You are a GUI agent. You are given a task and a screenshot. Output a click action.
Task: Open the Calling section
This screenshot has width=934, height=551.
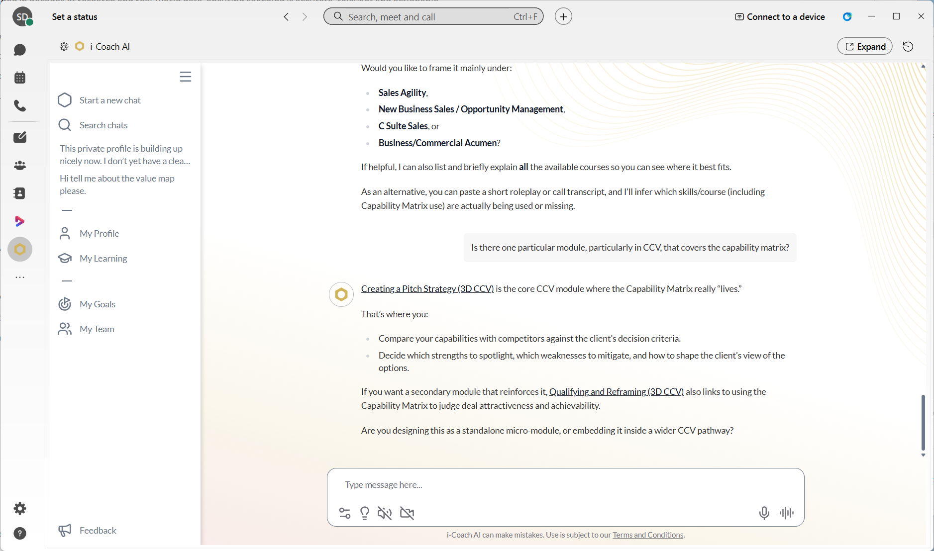tap(20, 105)
